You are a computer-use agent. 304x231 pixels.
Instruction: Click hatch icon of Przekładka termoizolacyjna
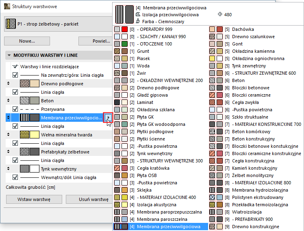pyautogui.click(x=212, y=205)
